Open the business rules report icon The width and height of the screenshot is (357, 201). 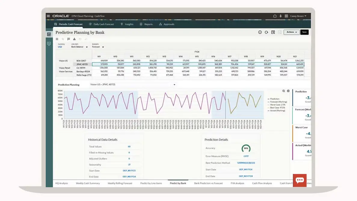click(x=272, y=32)
